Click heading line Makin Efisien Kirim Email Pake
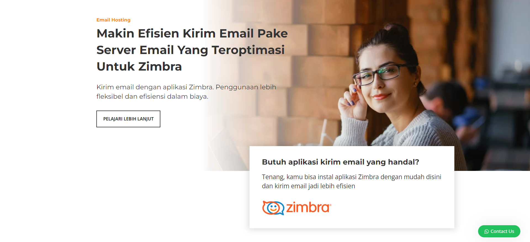The image size is (530, 242). (x=192, y=33)
